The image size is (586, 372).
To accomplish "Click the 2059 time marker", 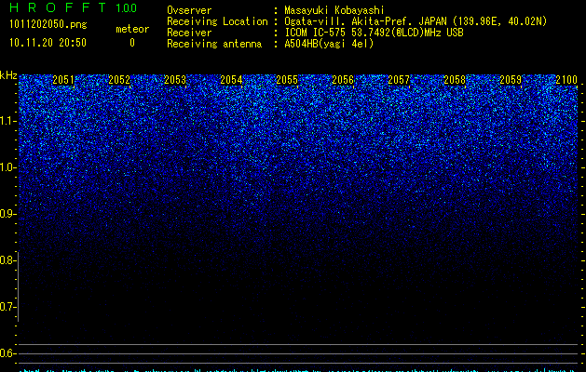I will tap(511, 80).
